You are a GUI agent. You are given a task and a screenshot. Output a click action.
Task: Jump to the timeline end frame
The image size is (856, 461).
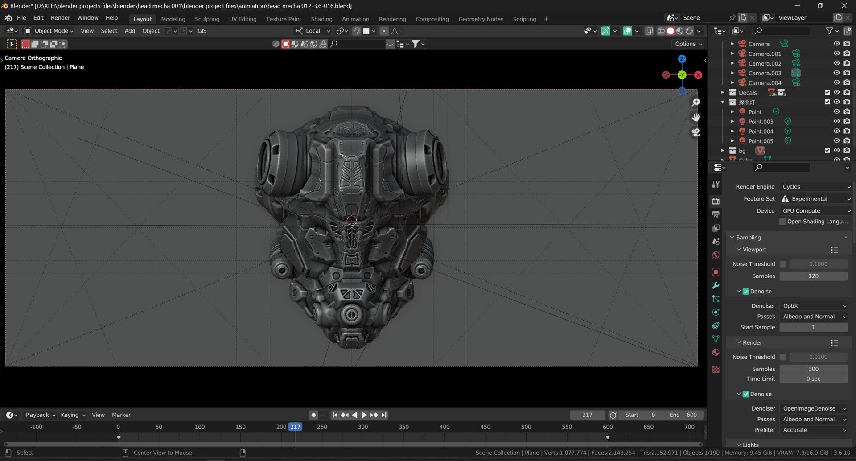tap(384, 415)
